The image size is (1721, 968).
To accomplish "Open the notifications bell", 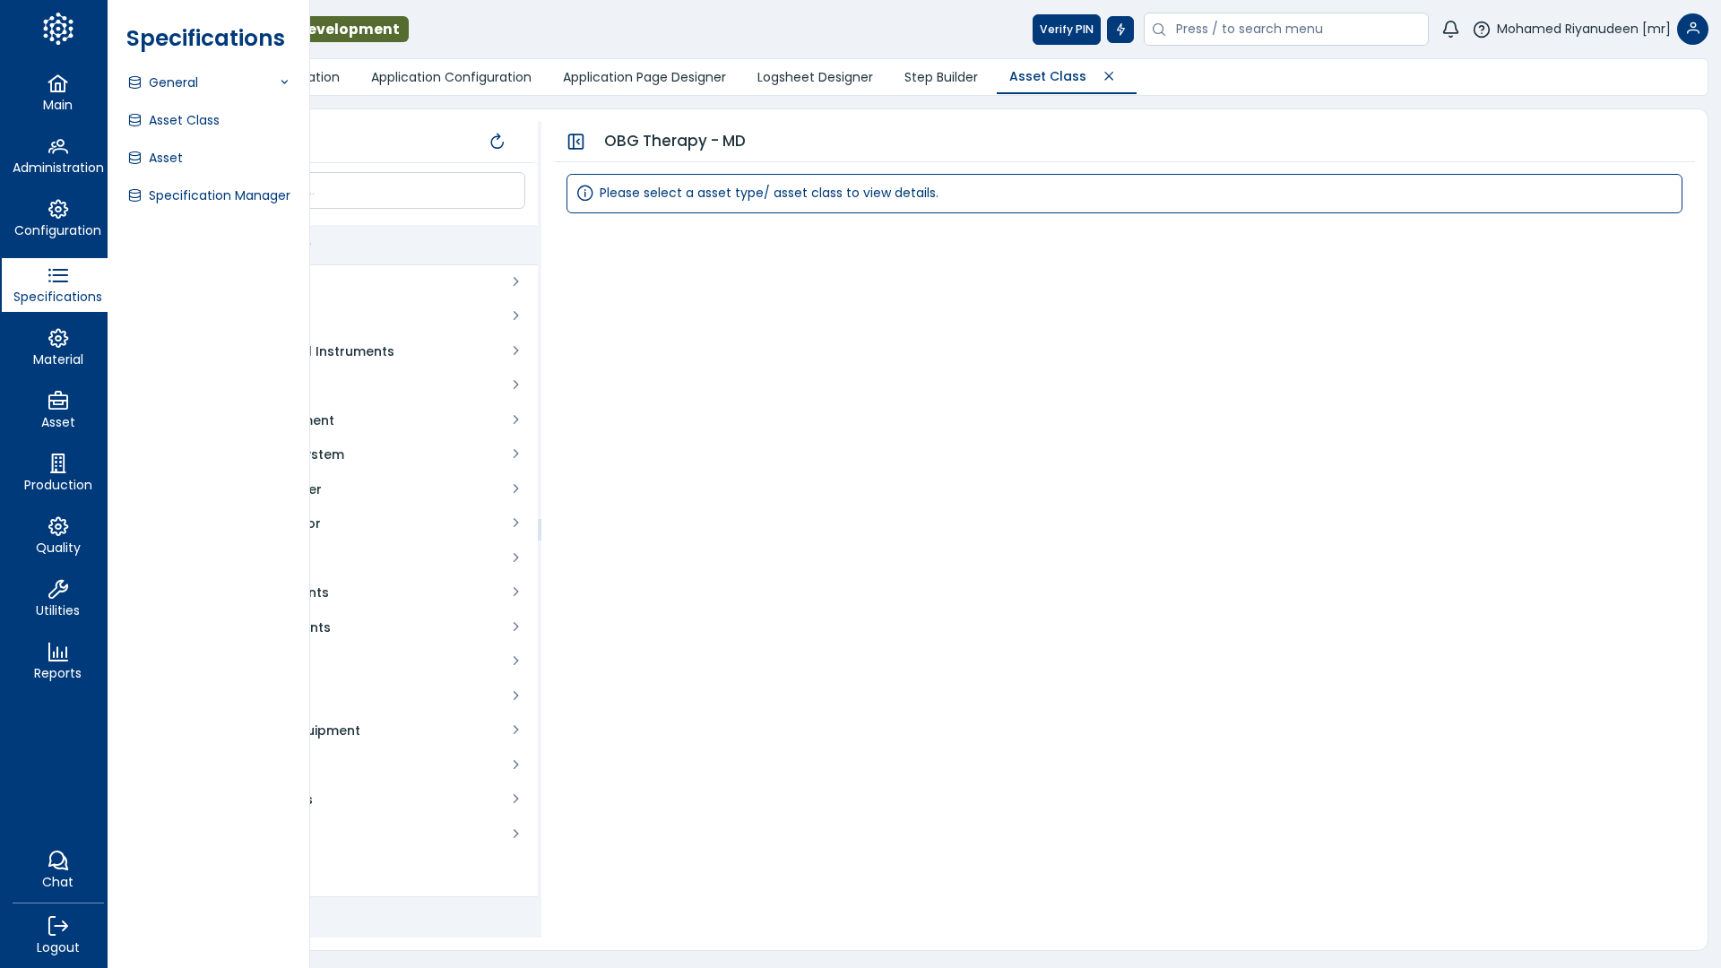I will click(1450, 30).
